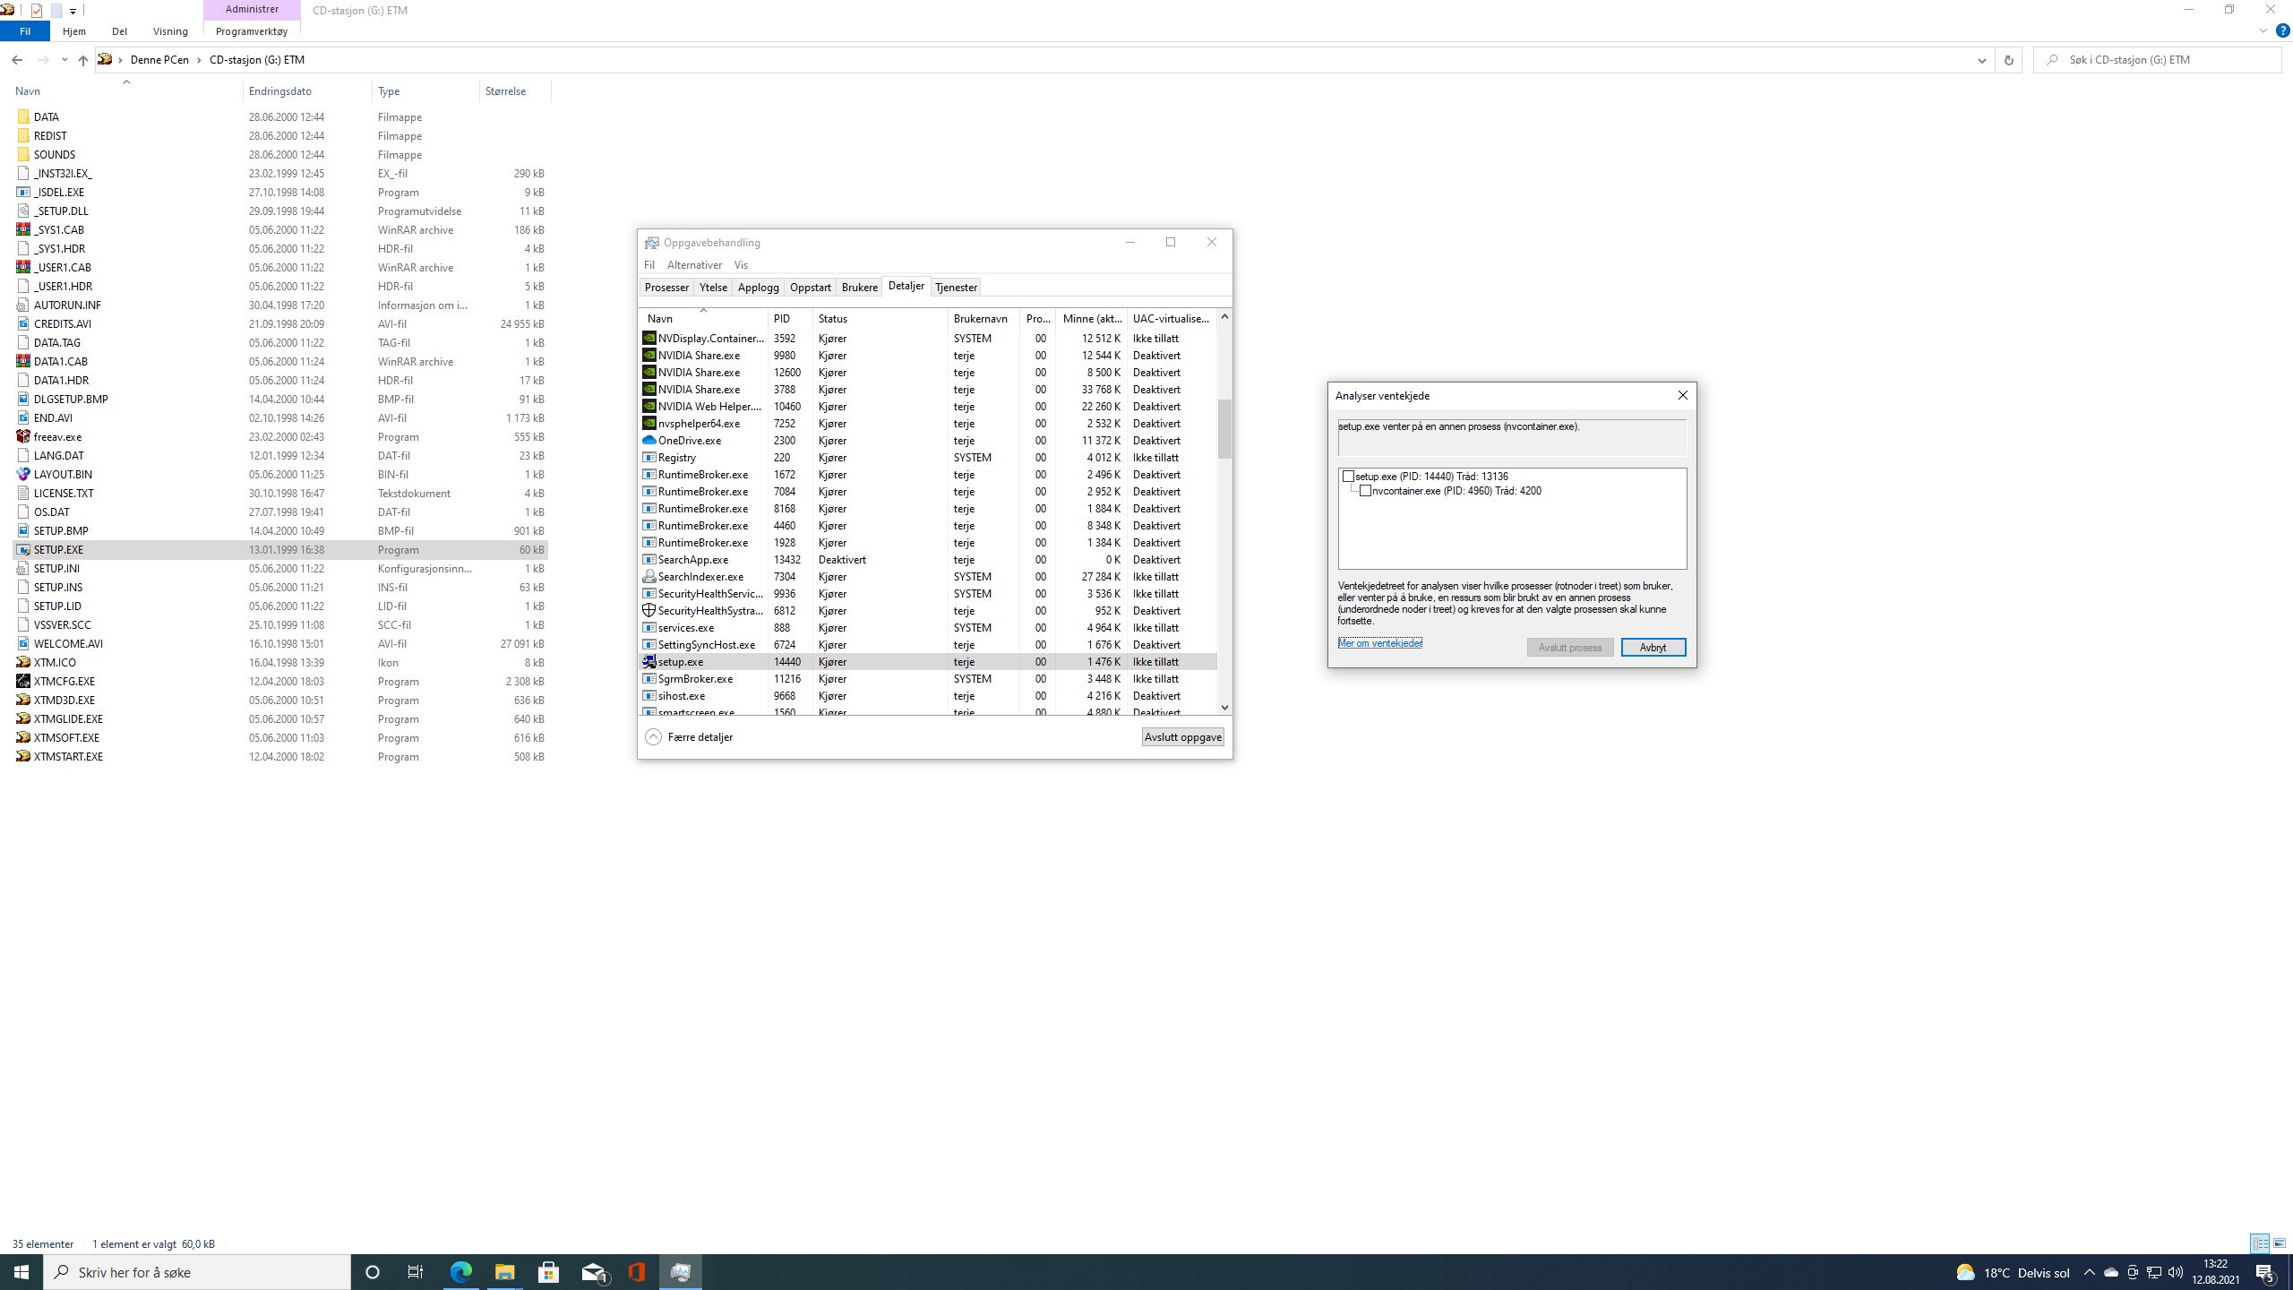
Task: Click the Up-folder arrow in Explorer
Action: click(x=82, y=60)
